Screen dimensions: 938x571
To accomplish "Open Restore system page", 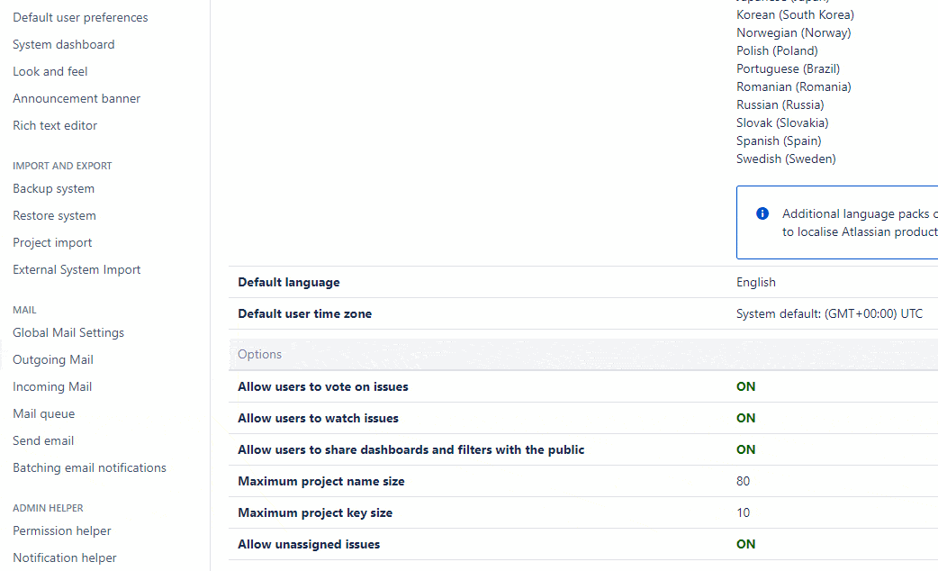I will point(54,215).
